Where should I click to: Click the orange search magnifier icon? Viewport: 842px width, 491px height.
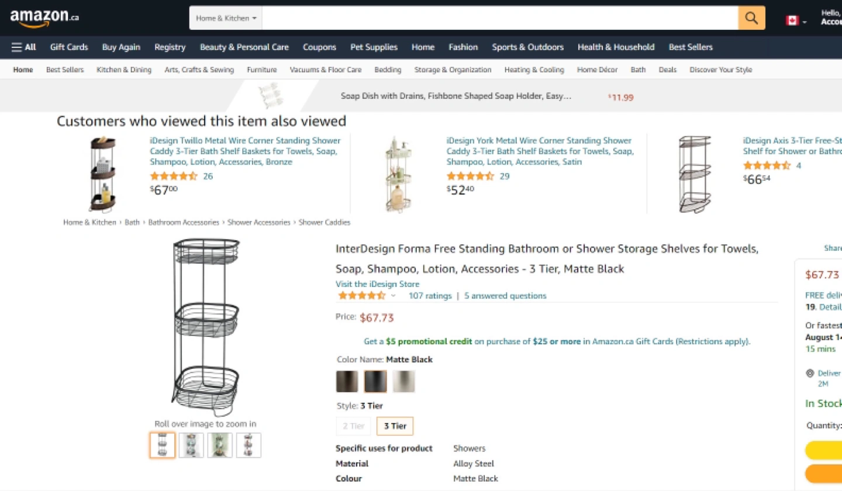point(751,18)
